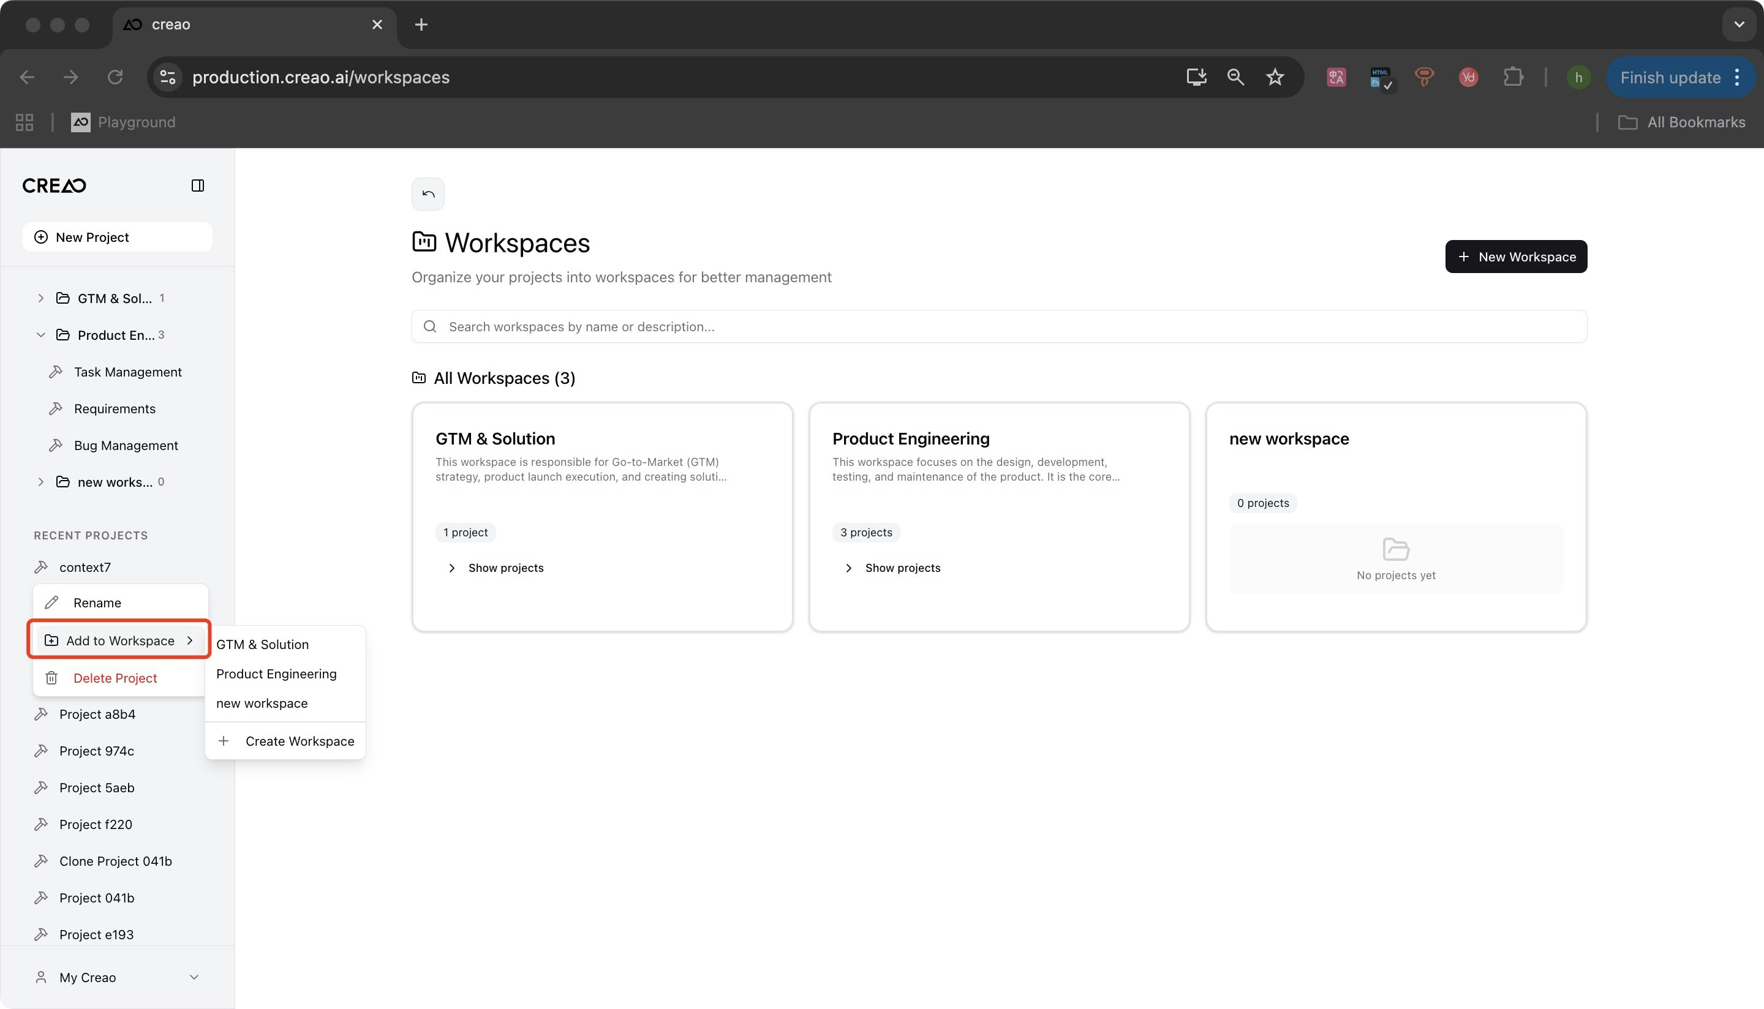This screenshot has height=1009, width=1764.
Task: Bookmark this page with the star icon
Action: (x=1275, y=77)
